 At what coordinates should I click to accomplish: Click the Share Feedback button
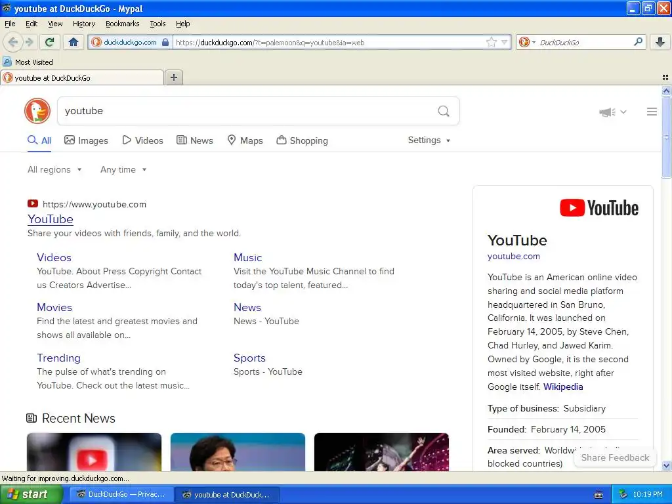615,457
